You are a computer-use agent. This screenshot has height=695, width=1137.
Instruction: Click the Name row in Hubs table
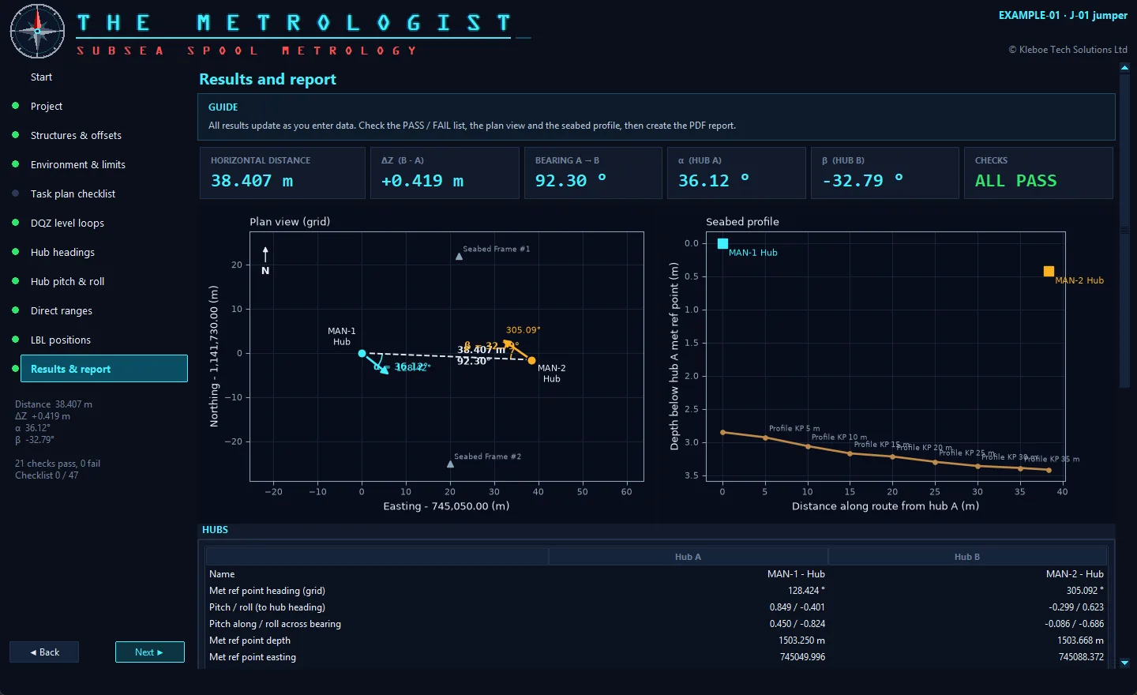point(656,574)
